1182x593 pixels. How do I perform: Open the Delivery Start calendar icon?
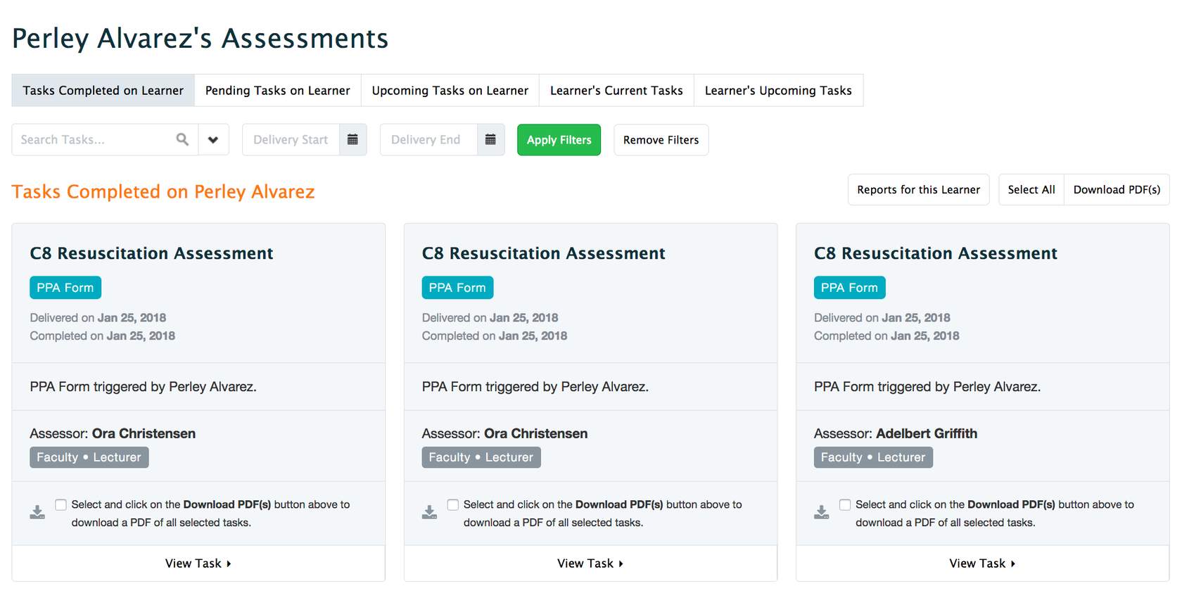coord(352,139)
